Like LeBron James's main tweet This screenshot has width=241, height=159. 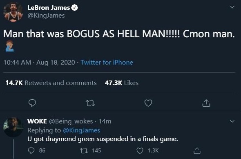pyautogui.click(x=148, y=103)
